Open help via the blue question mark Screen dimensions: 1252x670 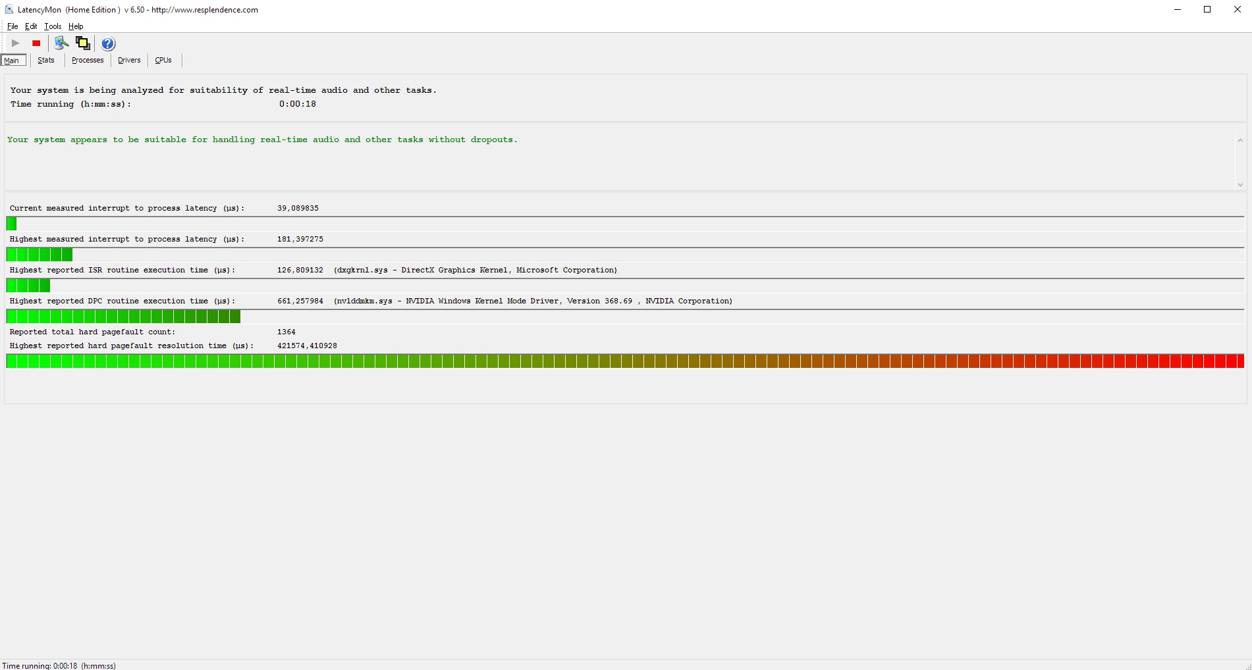point(108,43)
